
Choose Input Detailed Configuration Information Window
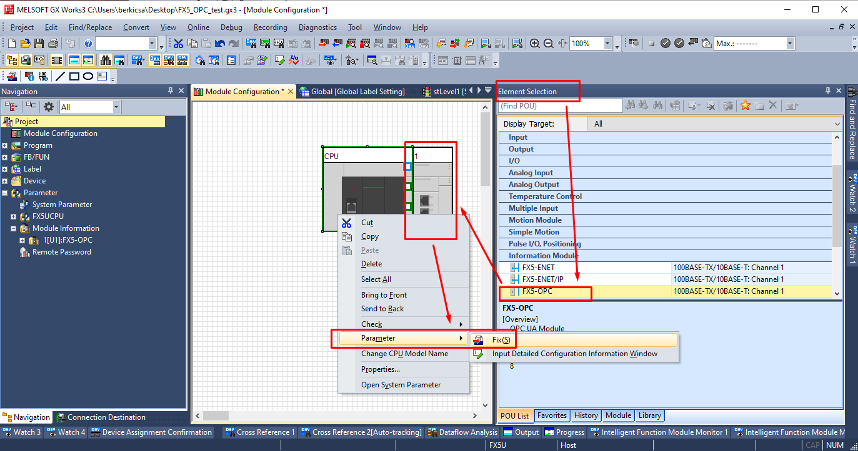574,354
